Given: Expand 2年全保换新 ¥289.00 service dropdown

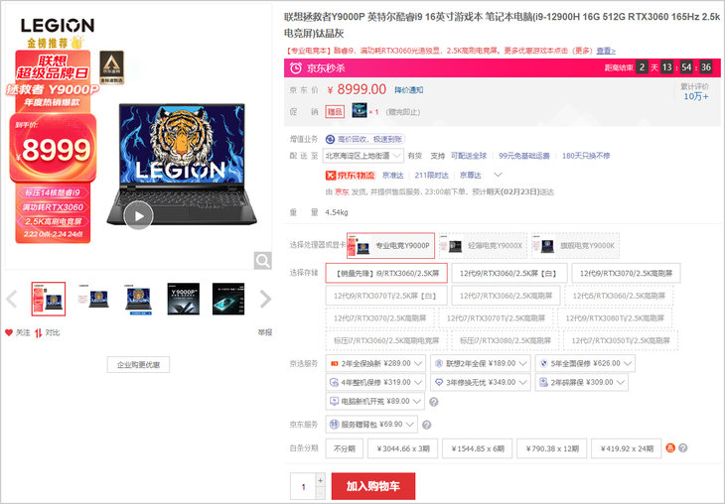Looking at the screenshot, I should 375,363.
